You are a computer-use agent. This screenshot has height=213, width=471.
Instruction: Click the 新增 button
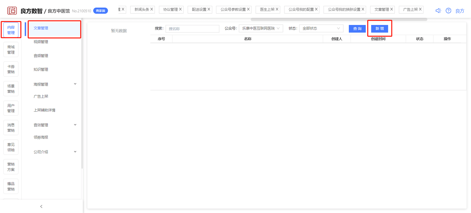click(380, 29)
